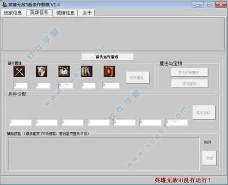
Task: Switch to the 玩家信息 tab
Action: 13,13
